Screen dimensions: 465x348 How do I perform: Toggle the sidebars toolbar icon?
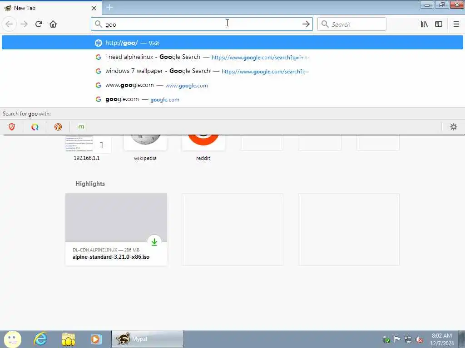click(x=439, y=24)
